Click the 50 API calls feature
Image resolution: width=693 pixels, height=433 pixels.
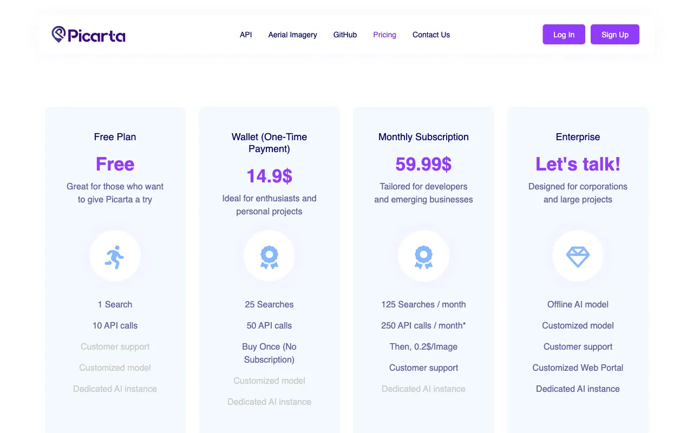tap(269, 325)
